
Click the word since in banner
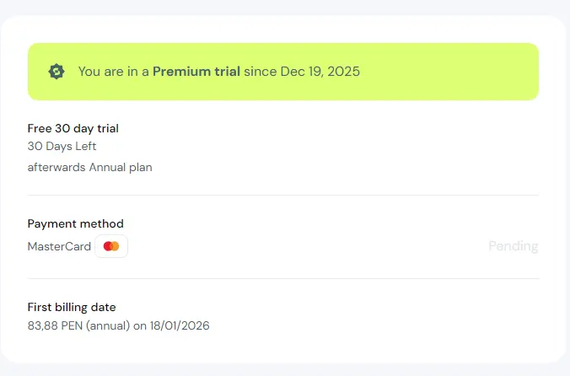coord(261,72)
